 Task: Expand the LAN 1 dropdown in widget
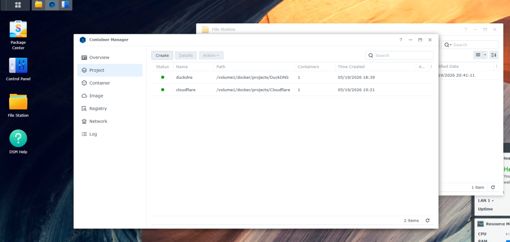[x=486, y=201]
